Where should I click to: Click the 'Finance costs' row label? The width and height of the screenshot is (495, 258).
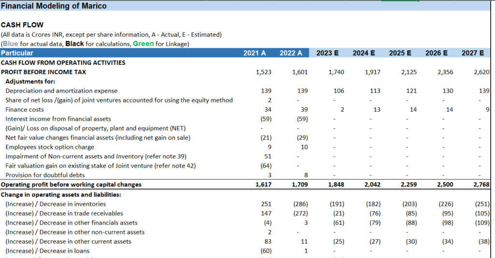25,110
